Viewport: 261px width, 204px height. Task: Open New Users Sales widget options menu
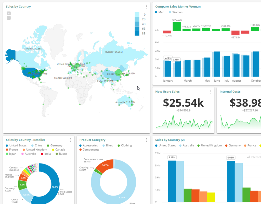click(211, 92)
